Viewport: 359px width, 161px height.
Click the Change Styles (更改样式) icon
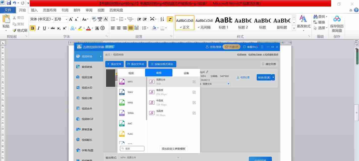point(303,19)
